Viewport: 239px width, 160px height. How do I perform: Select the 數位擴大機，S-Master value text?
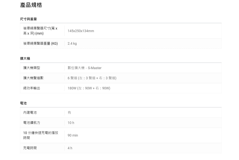pos(84,68)
